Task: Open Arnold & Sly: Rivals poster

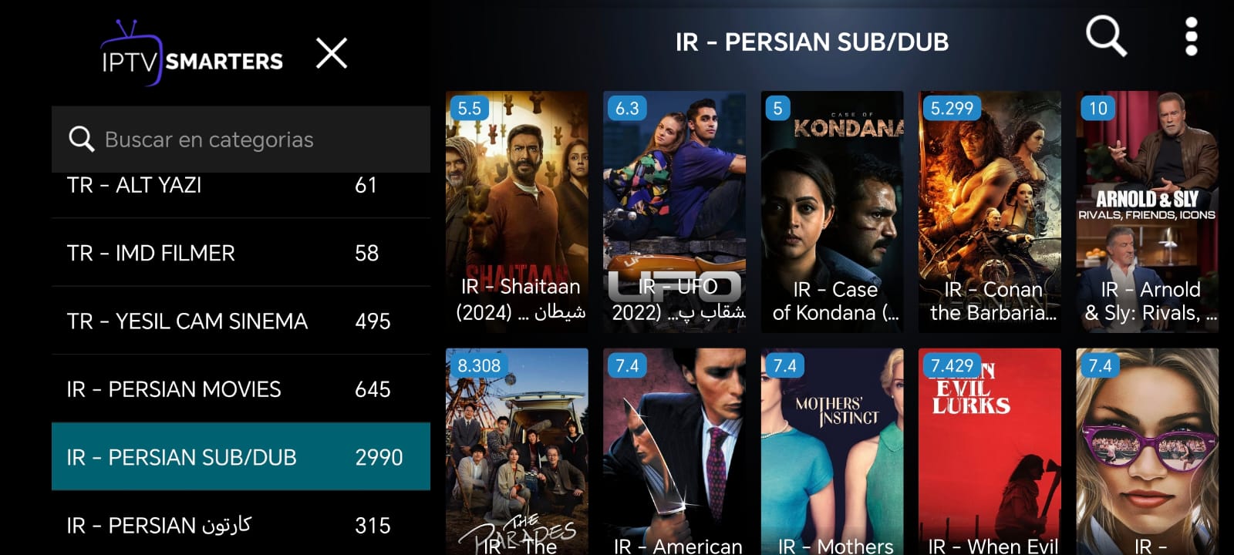Action: 1148,212
